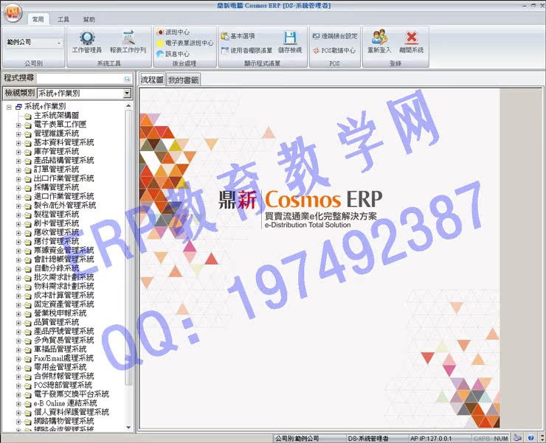Click the folder icon of 主系統架構圖
546x443 pixels.
coord(28,116)
